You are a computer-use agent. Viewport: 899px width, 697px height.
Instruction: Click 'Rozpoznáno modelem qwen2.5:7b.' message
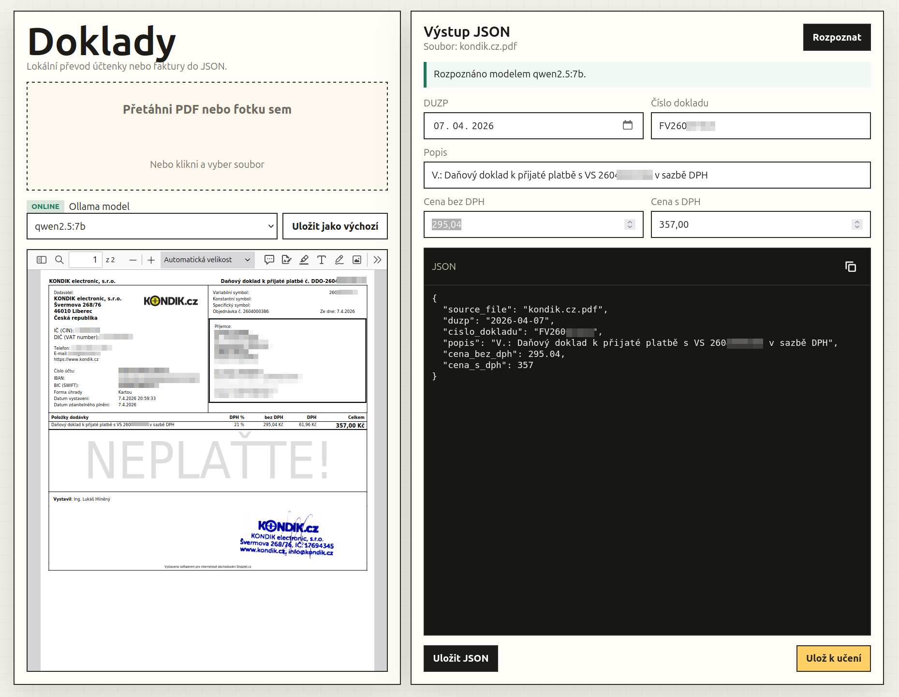[510, 74]
